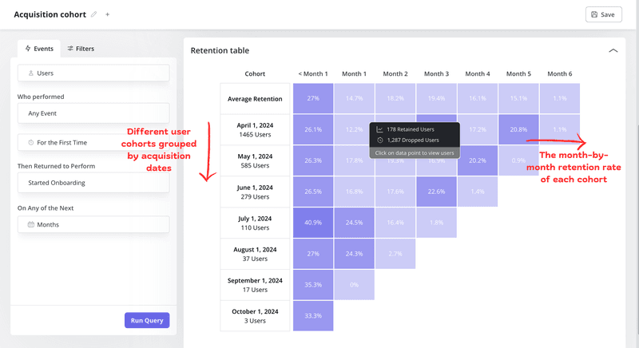Click the Run Query button
This screenshot has height=348, width=639.
[147, 320]
